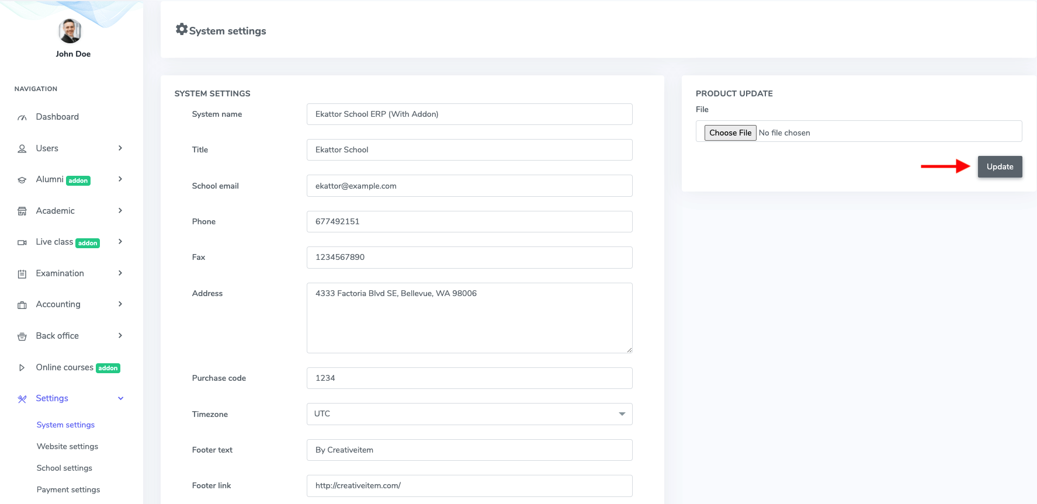The width and height of the screenshot is (1037, 504).
Task: Click the Update button
Action: pos(1000,166)
